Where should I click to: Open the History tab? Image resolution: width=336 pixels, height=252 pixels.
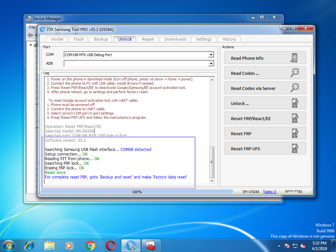(229, 39)
